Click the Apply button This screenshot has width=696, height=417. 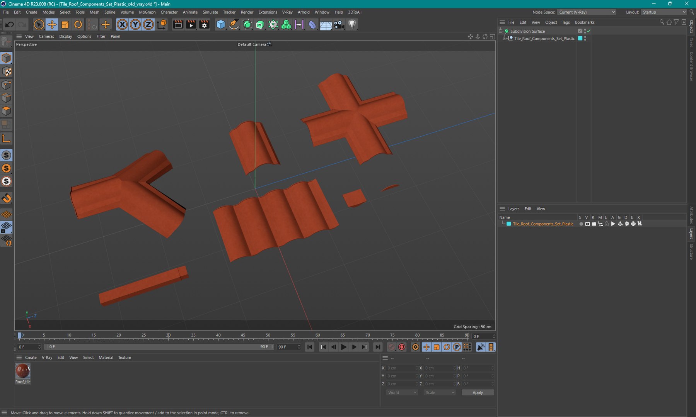tap(478, 393)
